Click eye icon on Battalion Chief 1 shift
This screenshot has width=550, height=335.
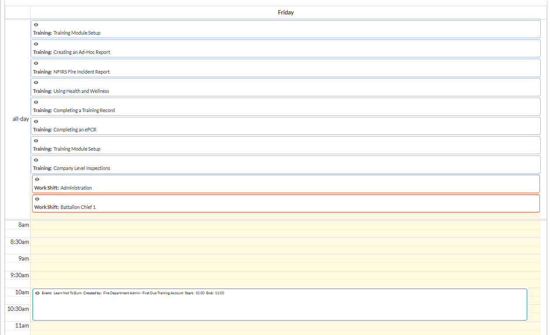(x=37, y=199)
